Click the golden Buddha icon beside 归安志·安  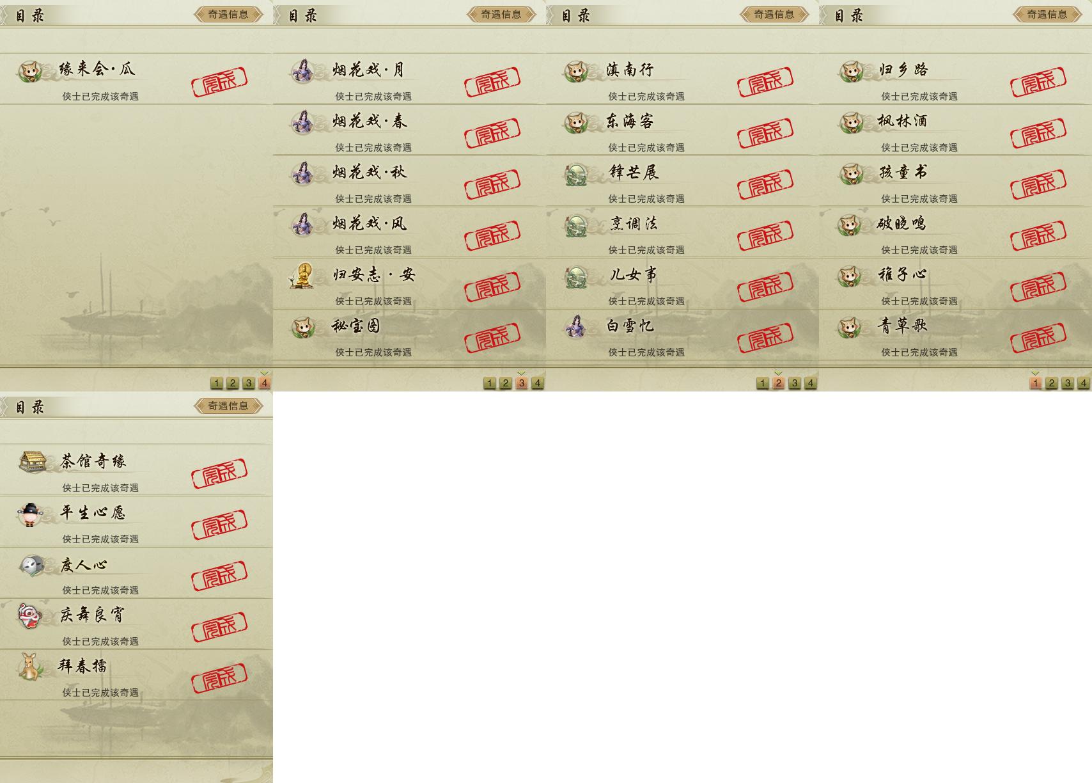pyautogui.click(x=302, y=275)
